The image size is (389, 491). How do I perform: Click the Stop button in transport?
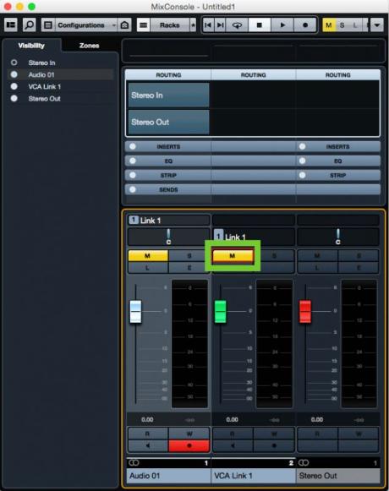(x=260, y=25)
